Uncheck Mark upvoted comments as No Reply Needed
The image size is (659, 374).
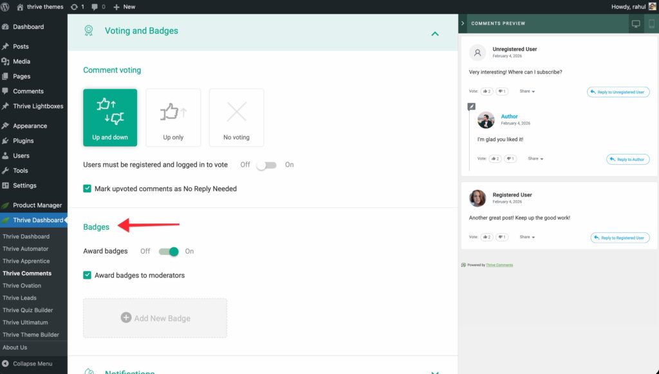point(88,189)
